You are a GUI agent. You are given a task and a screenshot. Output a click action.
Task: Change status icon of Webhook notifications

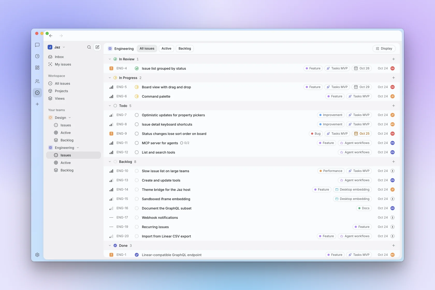[x=137, y=218]
